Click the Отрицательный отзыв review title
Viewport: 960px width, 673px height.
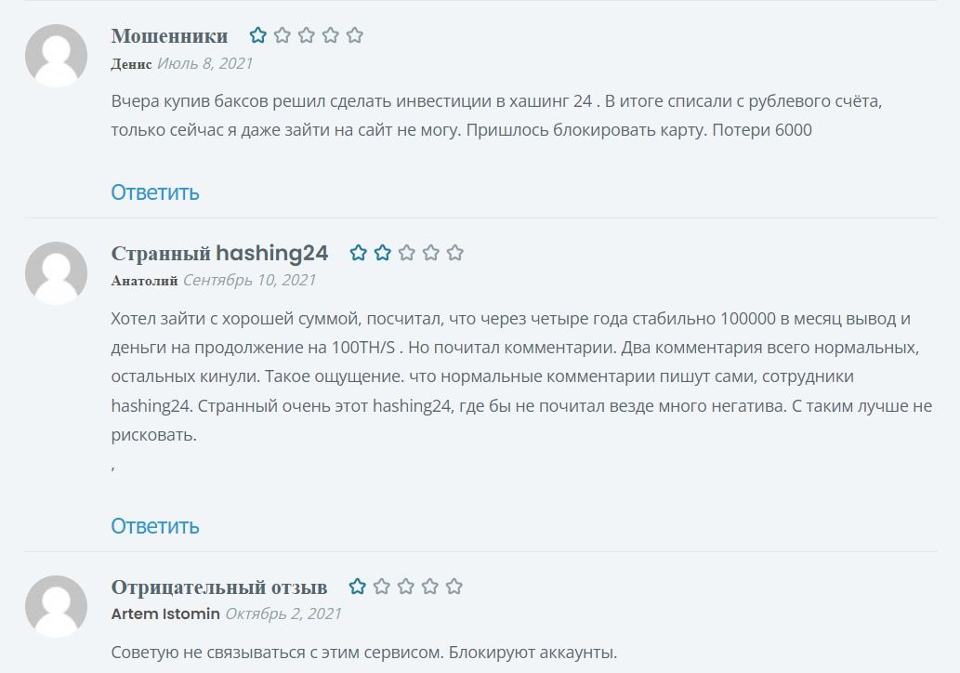(219, 587)
